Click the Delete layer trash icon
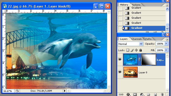Viewport: 171px width, 96px height. (162, 94)
